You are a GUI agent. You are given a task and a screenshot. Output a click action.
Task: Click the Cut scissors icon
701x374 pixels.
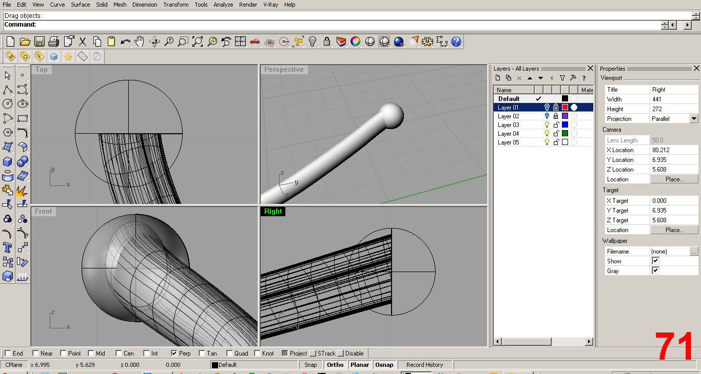click(x=82, y=41)
